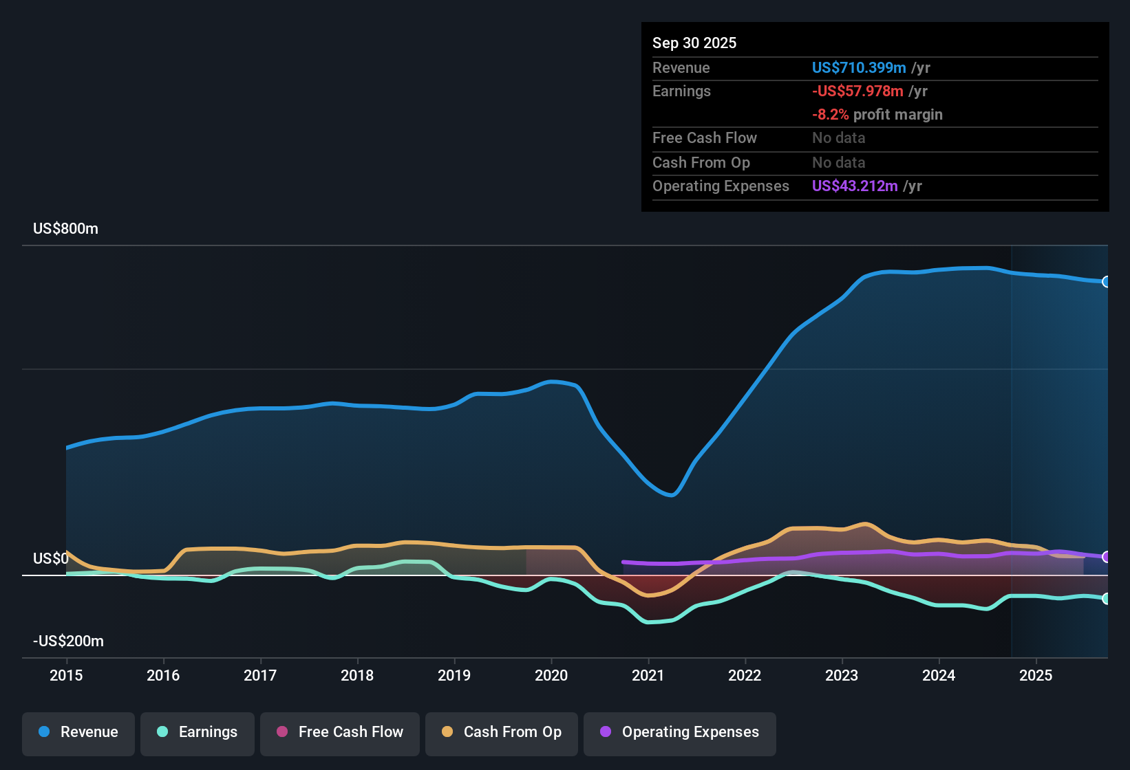Image resolution: width=1130 pixels, height=770 pixels.
Task: Toggle the Earnings series visibility
Action: 198,732
